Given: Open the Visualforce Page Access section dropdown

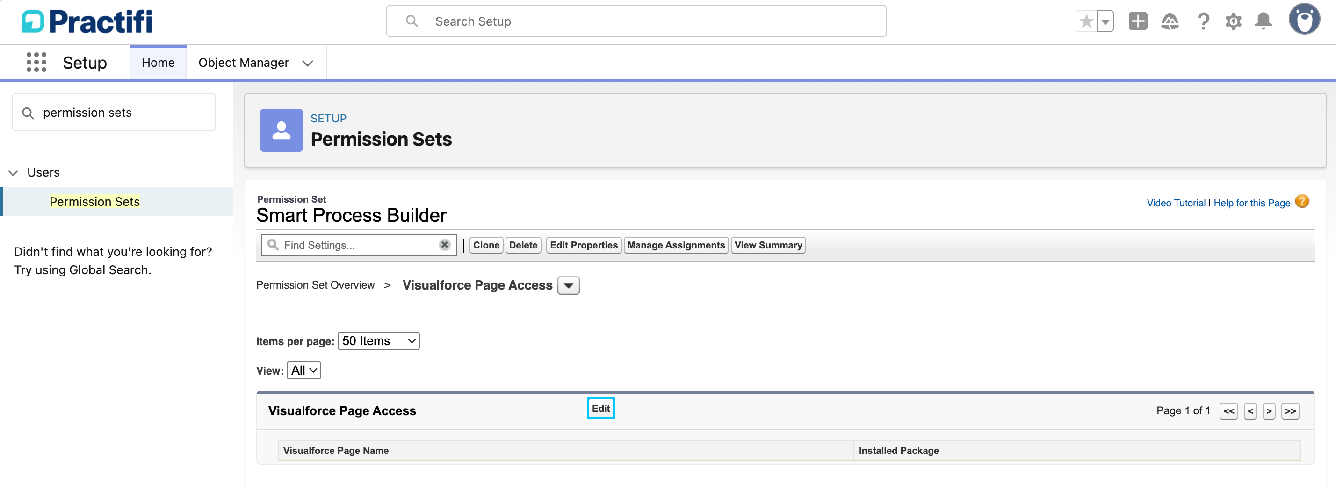Looking at the screenshot, I should pos(569,285).
